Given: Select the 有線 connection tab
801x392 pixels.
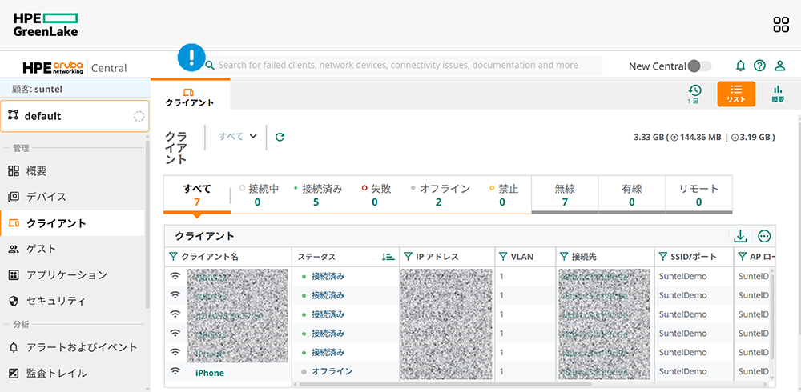Looking at the screenshot, I should click(631, 195).
